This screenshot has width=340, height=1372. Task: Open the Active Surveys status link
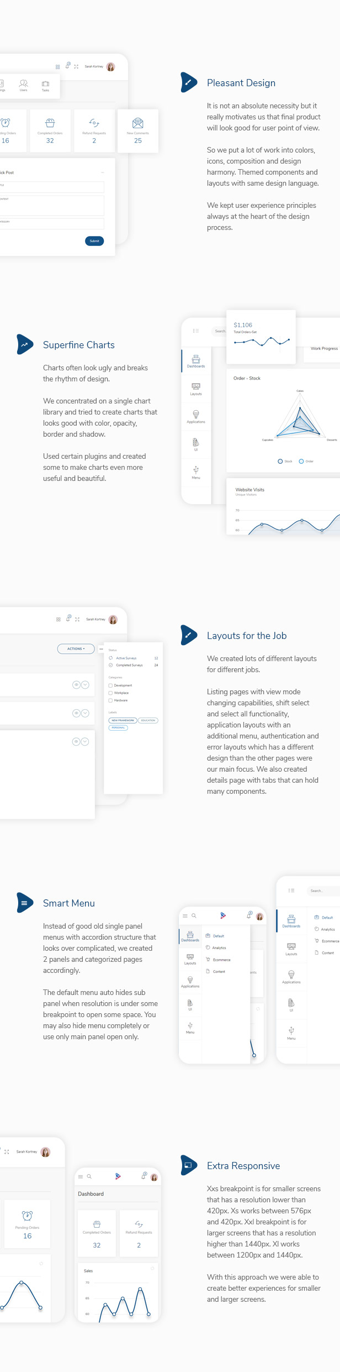[x=126, y=658]
